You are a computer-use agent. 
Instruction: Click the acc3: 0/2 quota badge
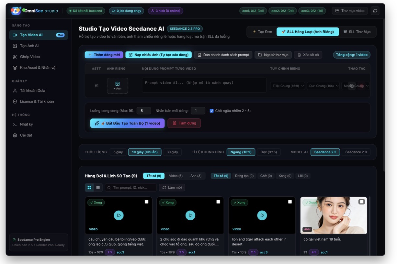[x=312, y=11]
